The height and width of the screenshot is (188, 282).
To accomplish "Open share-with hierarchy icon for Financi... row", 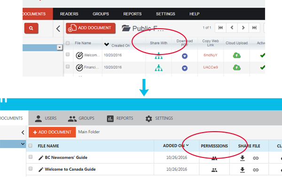I will [x=159, y=68].
